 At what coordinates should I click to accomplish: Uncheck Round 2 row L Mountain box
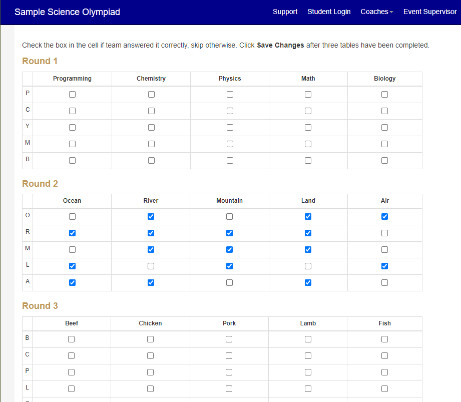click(x=229, y=266)
